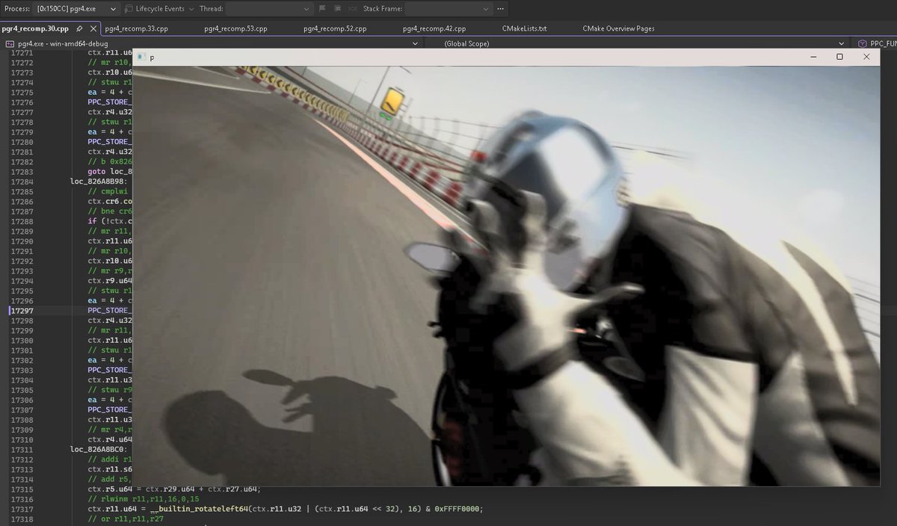Click line number 17283 with goto statement
The height and width of the screenshot is (526, 897).
tap(22, 173)
